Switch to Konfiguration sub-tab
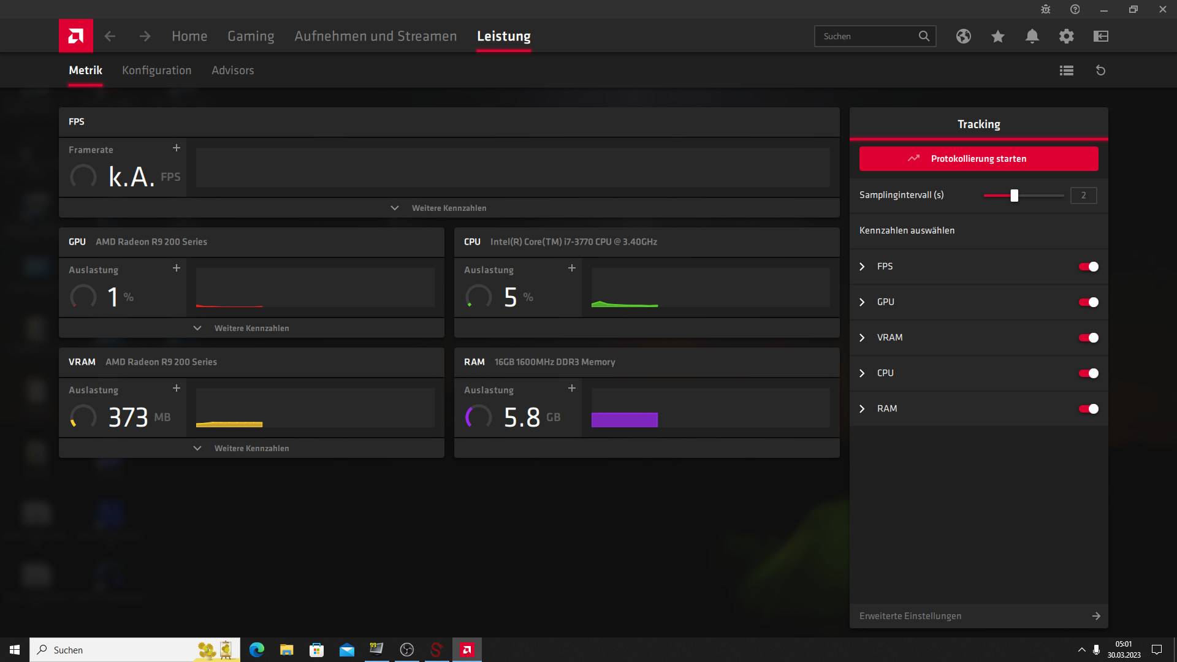Image resolution: width=1177 pixels, height=662 pixels. (157, 70)
